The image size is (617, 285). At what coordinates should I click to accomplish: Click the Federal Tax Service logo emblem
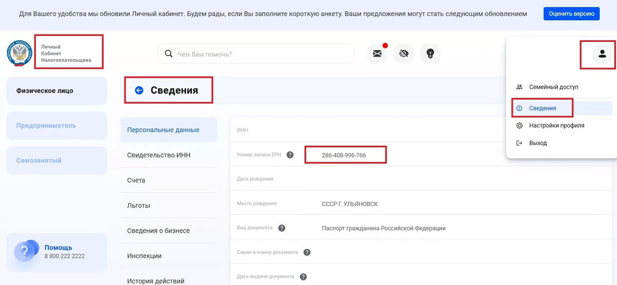20,53
